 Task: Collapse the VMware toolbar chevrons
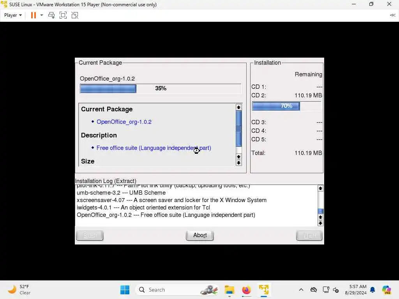392,15
